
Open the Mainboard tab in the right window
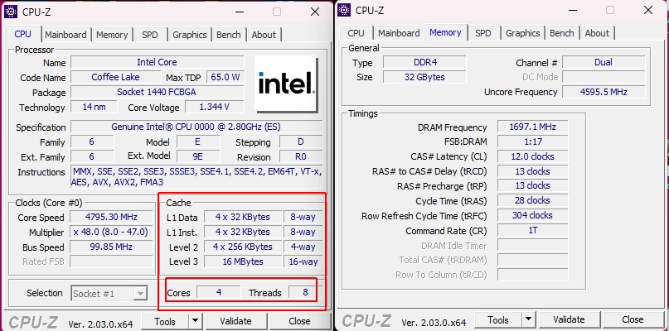click(x=399, y=33)
